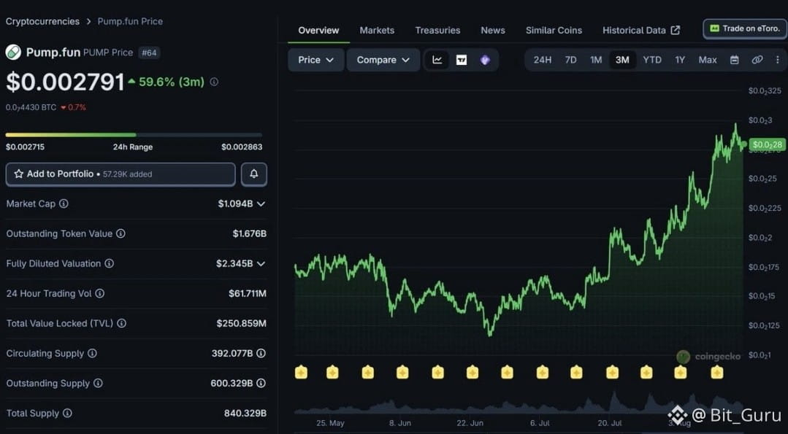
Task: Click the info icon beside 59.6% (3m)
Action: (x=214, y=81)
